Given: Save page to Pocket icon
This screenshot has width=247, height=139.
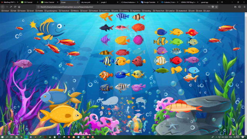Looking at the screenshot, I should (x=213, y=7).
